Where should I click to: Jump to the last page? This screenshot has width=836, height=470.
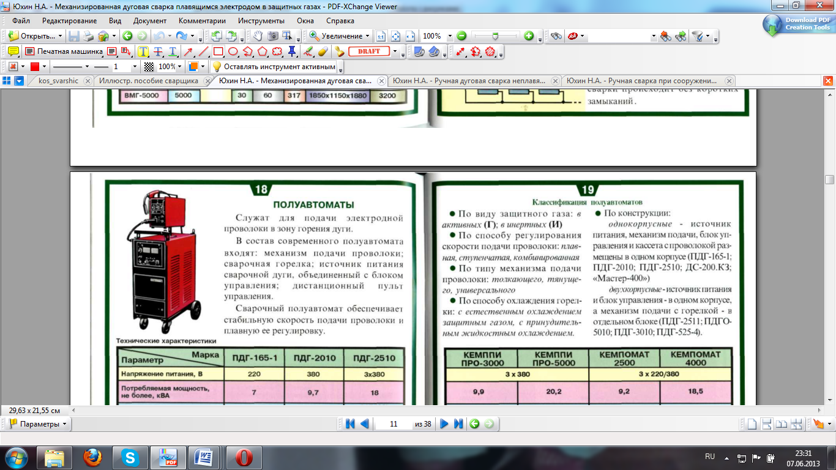pos(458,423)
